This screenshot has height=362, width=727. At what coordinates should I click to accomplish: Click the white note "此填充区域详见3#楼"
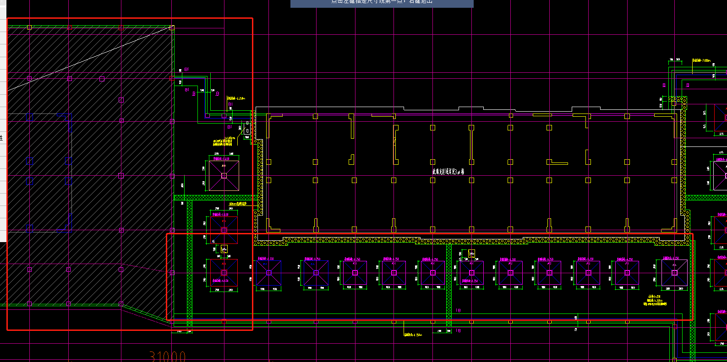[x=448, y=172]
